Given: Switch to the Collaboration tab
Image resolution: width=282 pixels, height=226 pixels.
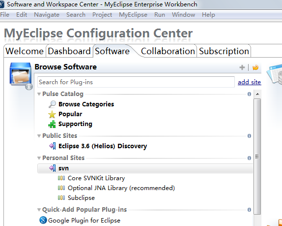Looking at the screenshot, I should 168,51.
